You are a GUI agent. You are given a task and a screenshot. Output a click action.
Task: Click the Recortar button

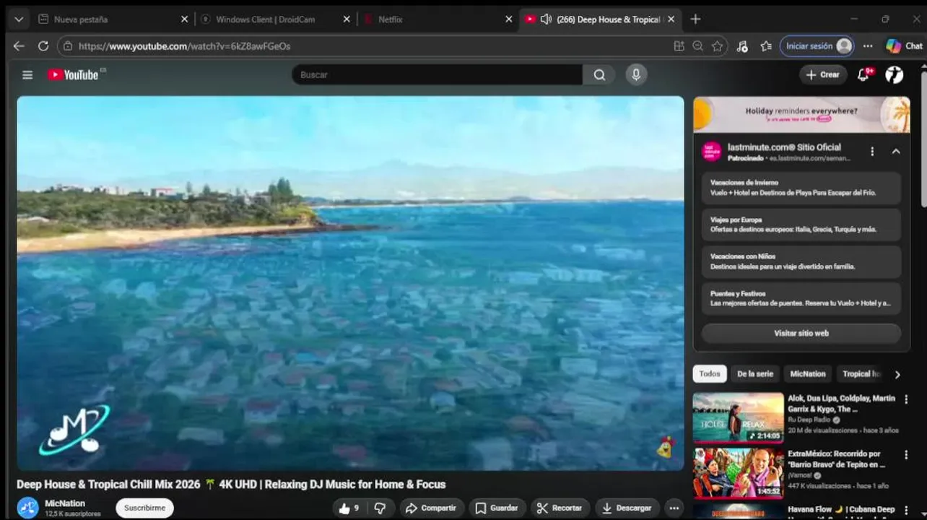pyautogui.click(x=560, y=508)
